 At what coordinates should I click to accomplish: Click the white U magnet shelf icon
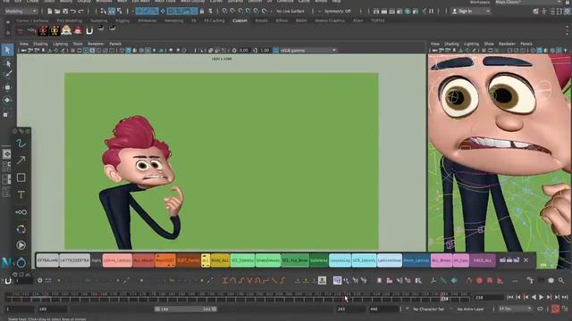point(89,31)
